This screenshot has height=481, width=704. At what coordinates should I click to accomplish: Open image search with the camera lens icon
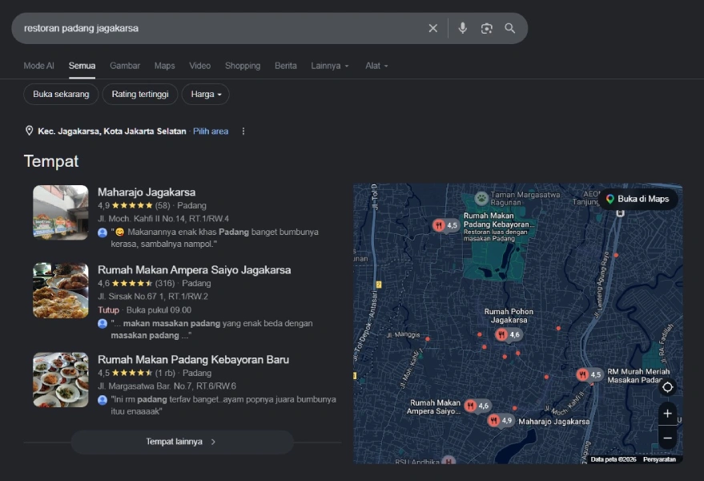click(487, 28)
